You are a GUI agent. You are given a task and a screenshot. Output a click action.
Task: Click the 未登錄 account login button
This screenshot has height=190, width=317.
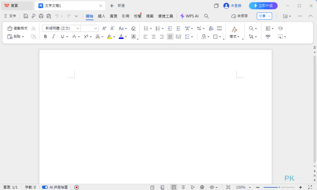232,6
